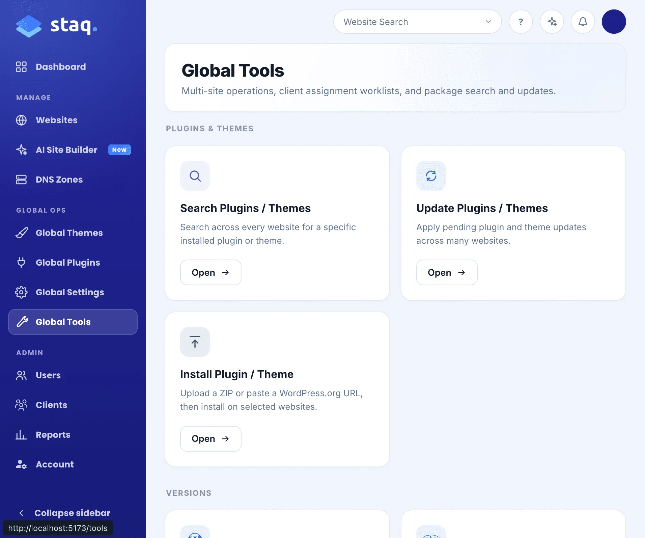Screen dimensions: 645x538
Task: Open Search Plugins / Themes tool
Action: coord(211,272)
